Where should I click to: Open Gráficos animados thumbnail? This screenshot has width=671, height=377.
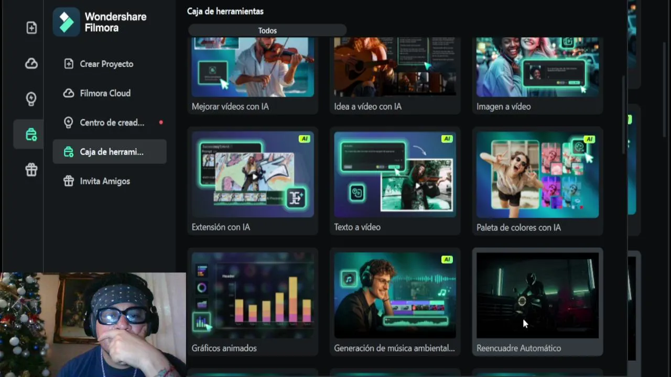pyautogui.click(x=253, y=295)
